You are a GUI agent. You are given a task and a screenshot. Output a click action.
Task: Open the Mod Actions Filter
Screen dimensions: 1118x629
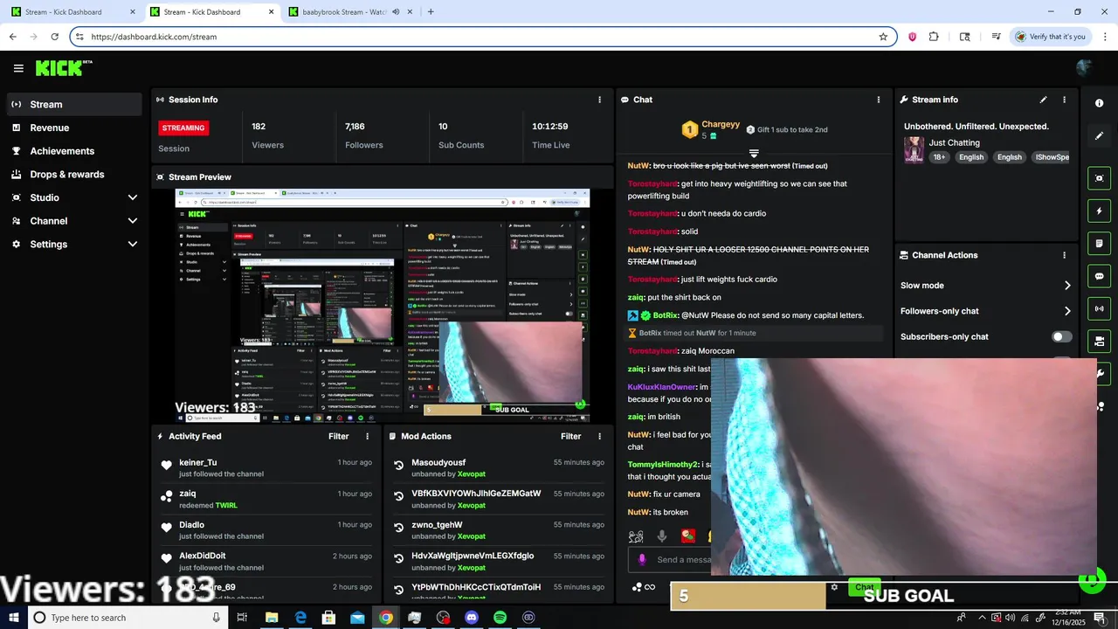pos(570,436)
